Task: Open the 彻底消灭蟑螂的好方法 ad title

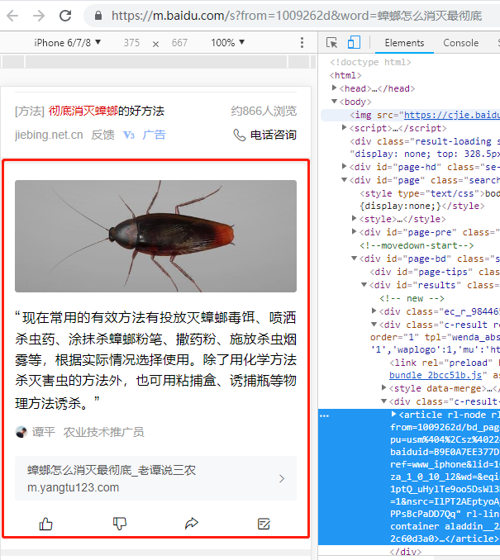Action: pos(106,111)
